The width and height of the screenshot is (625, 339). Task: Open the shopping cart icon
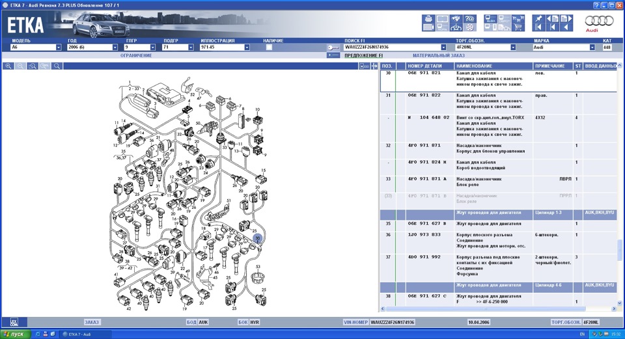519,27
